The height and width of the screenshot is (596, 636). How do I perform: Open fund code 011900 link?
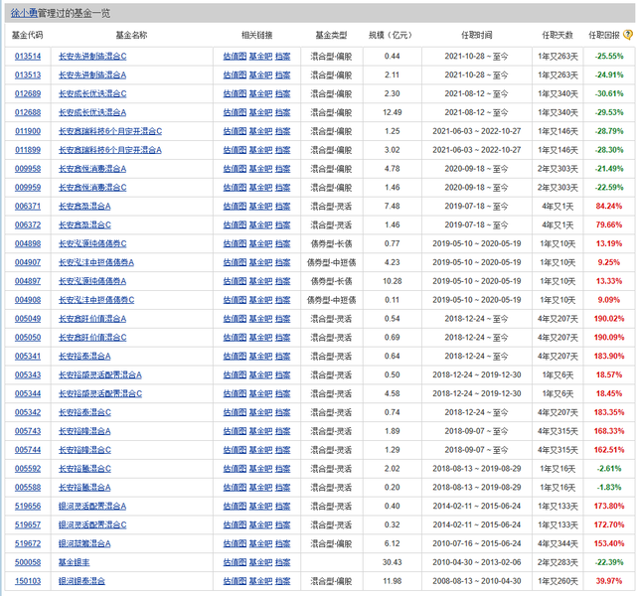click(28, 131)
